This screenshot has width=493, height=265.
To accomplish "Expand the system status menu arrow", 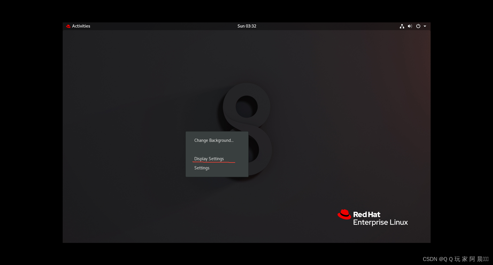I will pyautogui.click(x=425, y=26).
